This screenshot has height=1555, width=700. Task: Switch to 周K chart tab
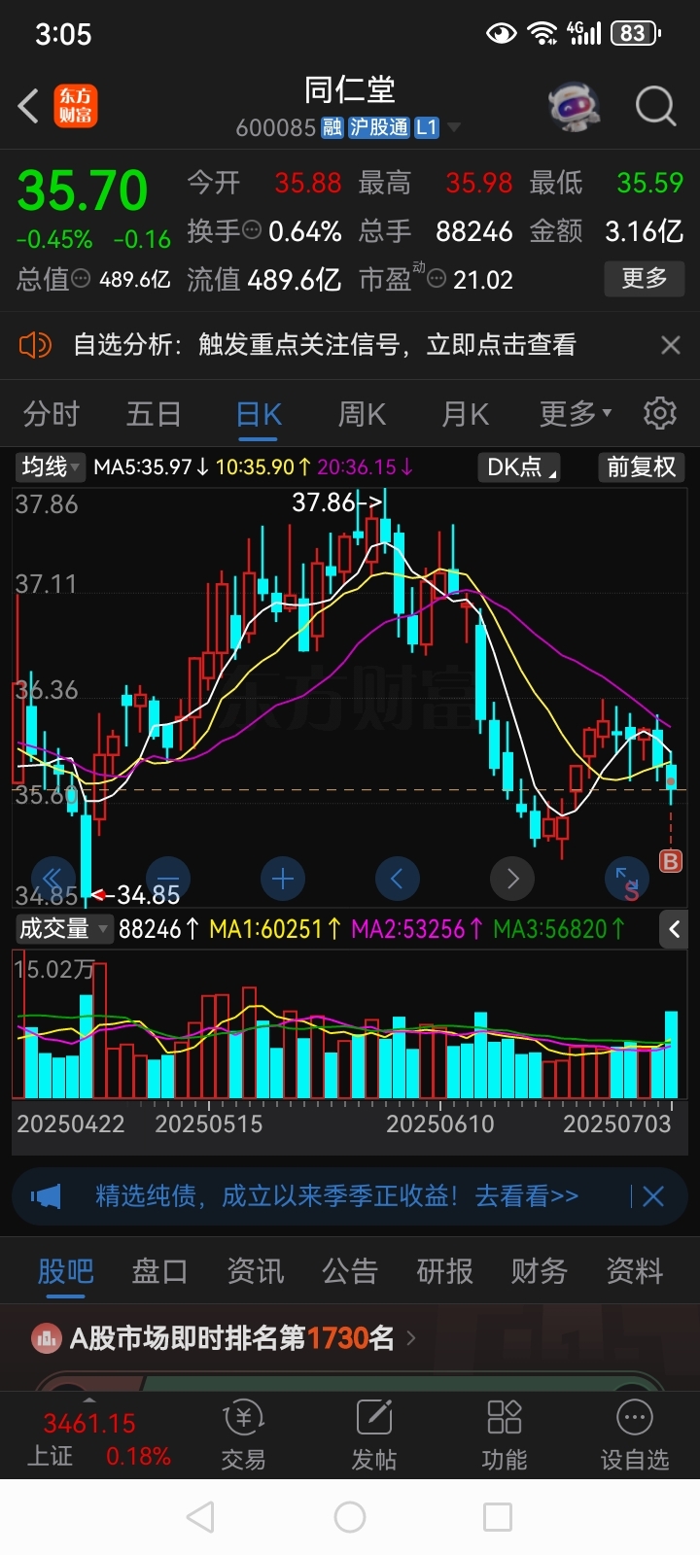pos(362,415)
